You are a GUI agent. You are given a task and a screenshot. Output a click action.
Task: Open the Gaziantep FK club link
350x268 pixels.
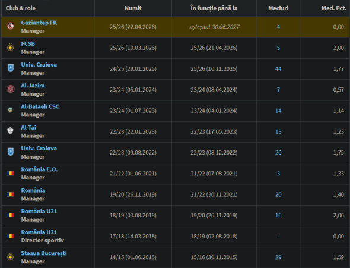click(39, 23)
